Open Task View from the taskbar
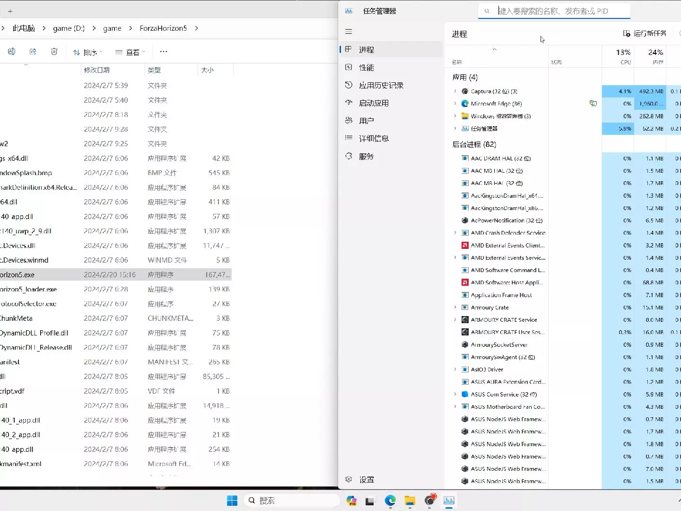 click(370, 501)
